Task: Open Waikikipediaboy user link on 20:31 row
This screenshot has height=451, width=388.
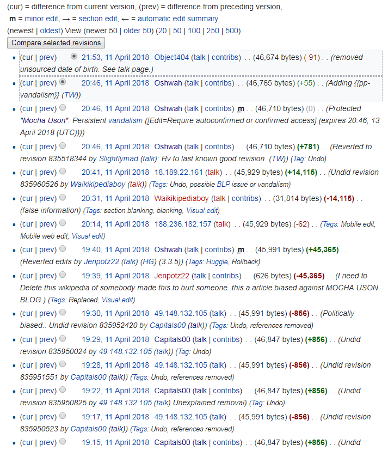Action: [181, 198]
